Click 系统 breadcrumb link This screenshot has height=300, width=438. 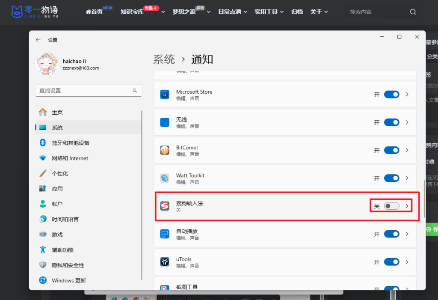164,59
